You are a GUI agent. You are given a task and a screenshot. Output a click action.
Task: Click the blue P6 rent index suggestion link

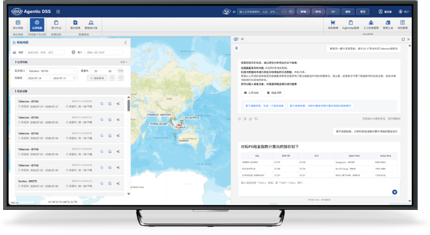click(x=320, y=106)
